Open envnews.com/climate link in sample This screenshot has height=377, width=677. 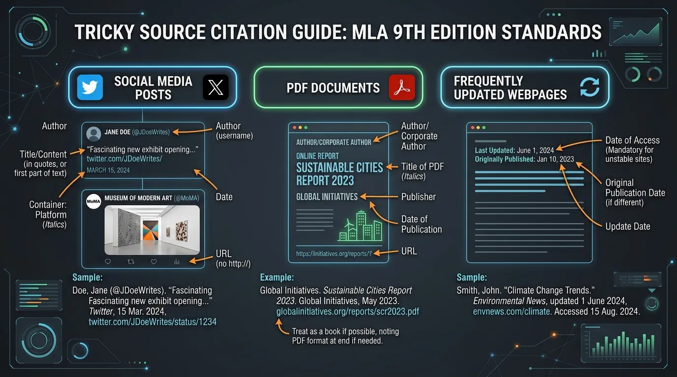tap(511, 312)
